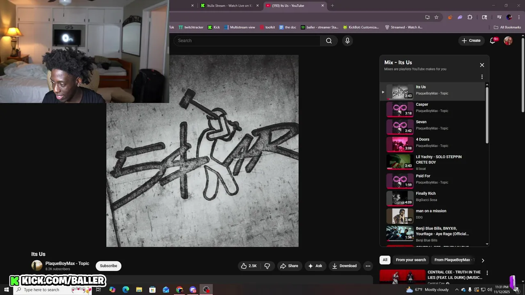Open the Kick bookmark
Screen dimensions: 525x295
tap(214, 27)
